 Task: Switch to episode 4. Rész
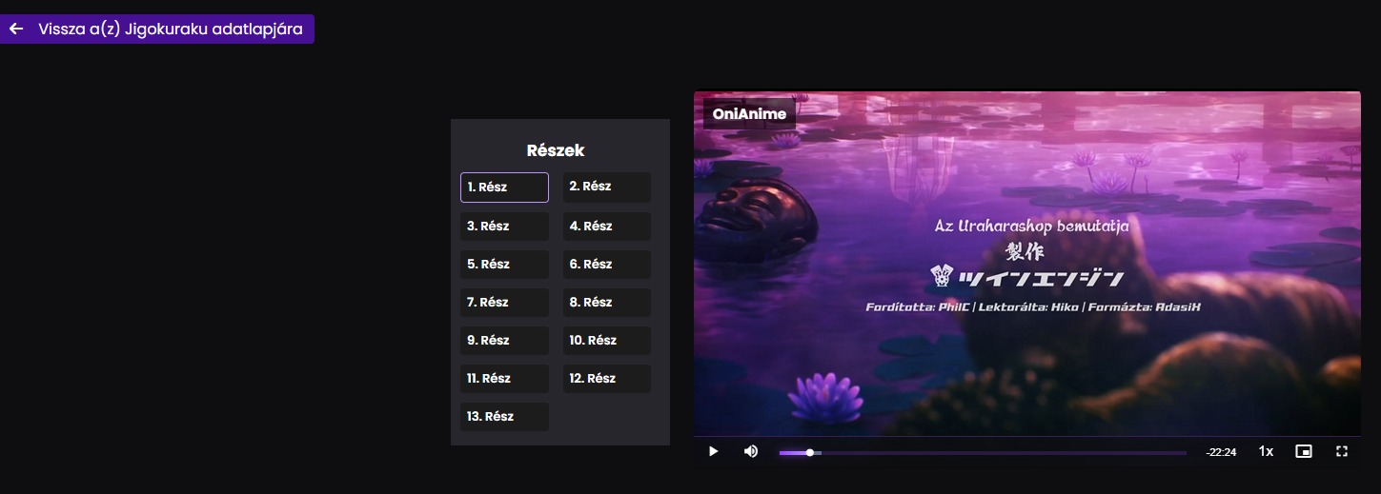(x=607, y=227)
